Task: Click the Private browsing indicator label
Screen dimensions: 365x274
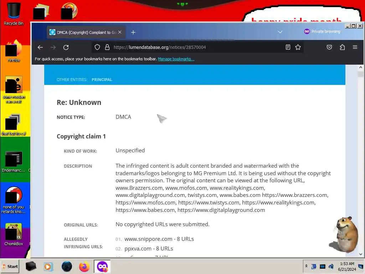Action: (322, 31)
